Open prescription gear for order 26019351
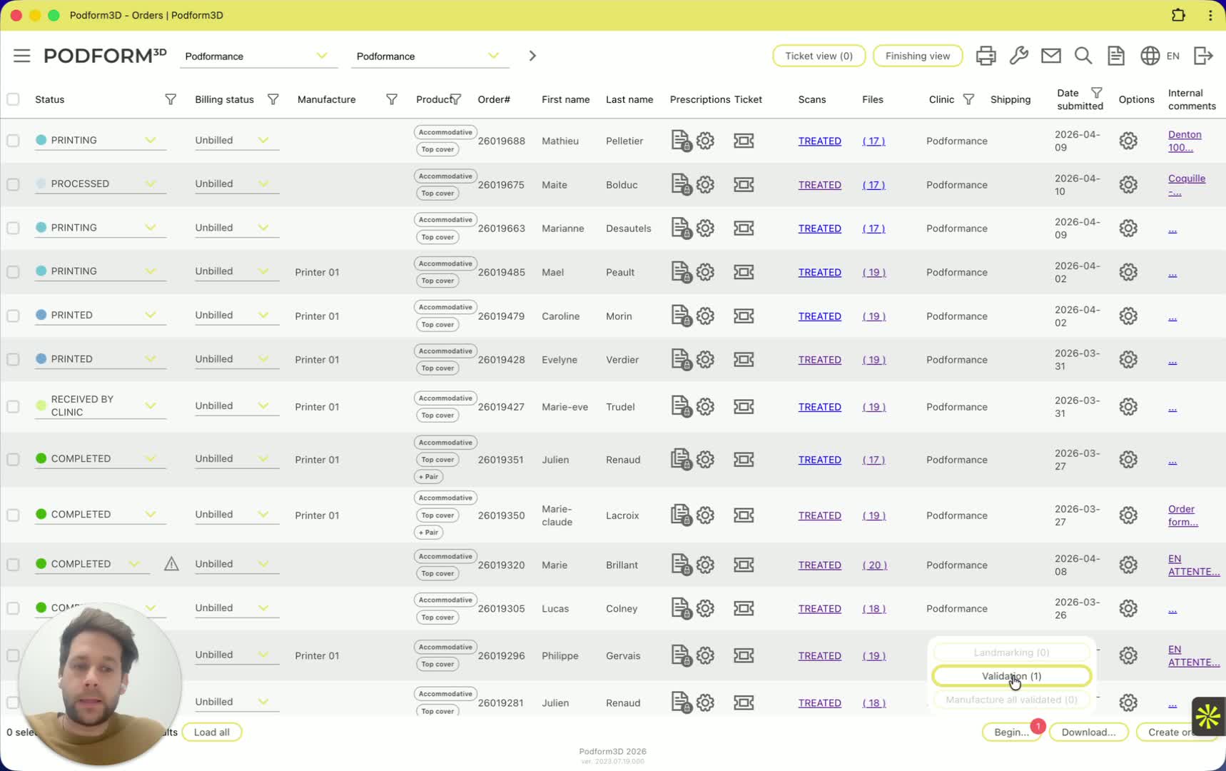This screenshot has width=1226, height=771. 705,460
